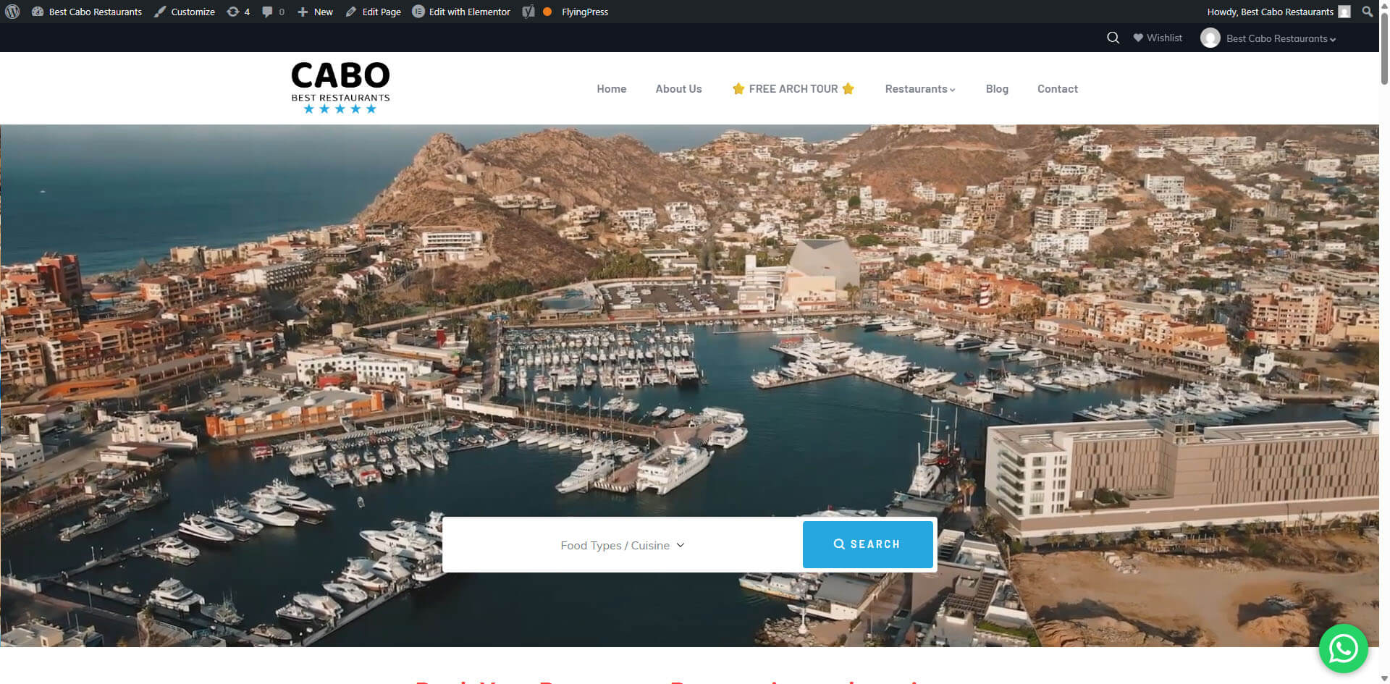
Task: Go to the Home page
Action: pyautogui.click(x=612, y=89)
